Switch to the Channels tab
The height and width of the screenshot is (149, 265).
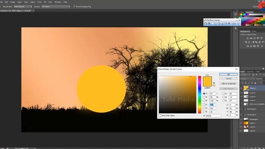(250, 72)
